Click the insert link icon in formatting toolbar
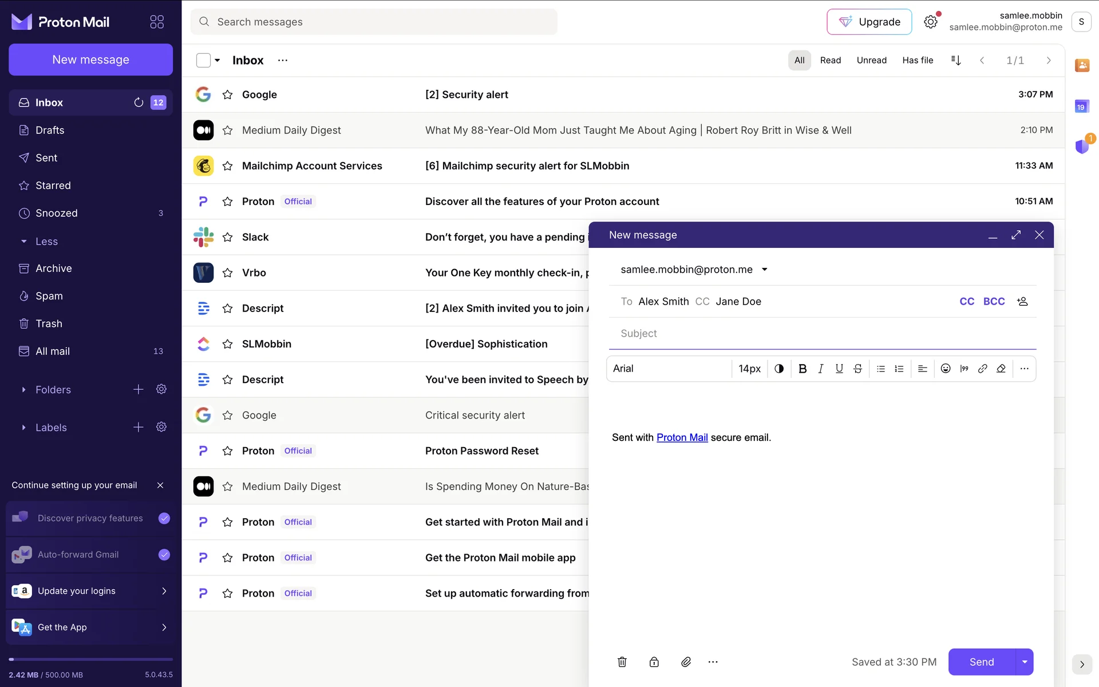This screenshot has width=1099, height=687. 982,369
